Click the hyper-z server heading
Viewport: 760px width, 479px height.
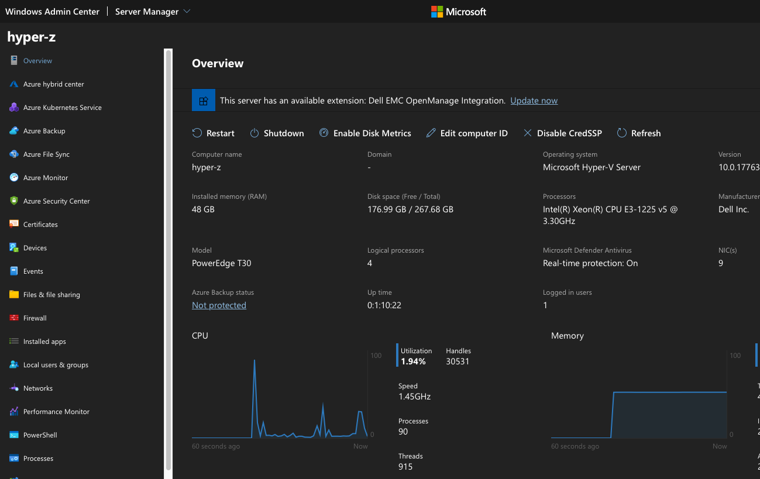(32, 37)
